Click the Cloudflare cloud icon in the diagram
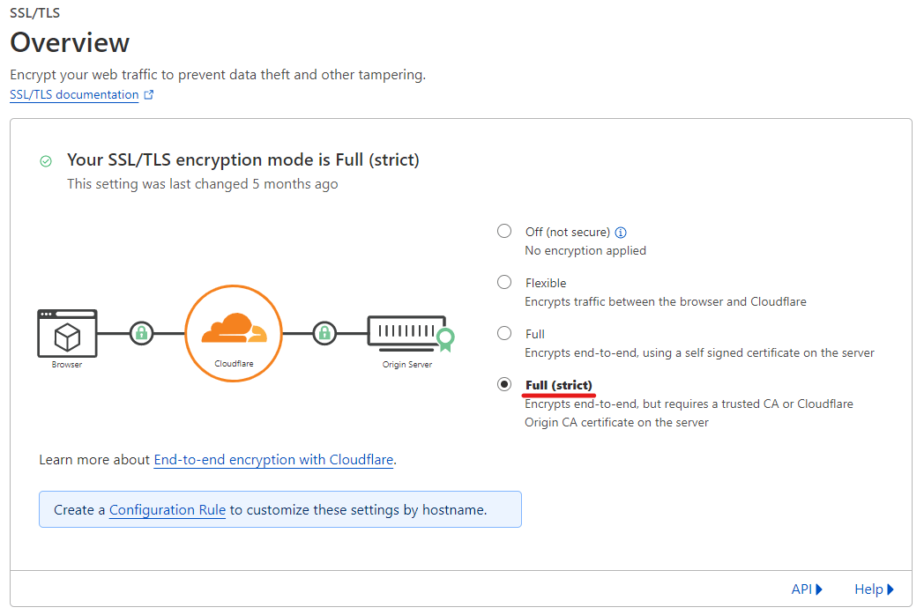This screenshot has width=924, height=615. 233,331
